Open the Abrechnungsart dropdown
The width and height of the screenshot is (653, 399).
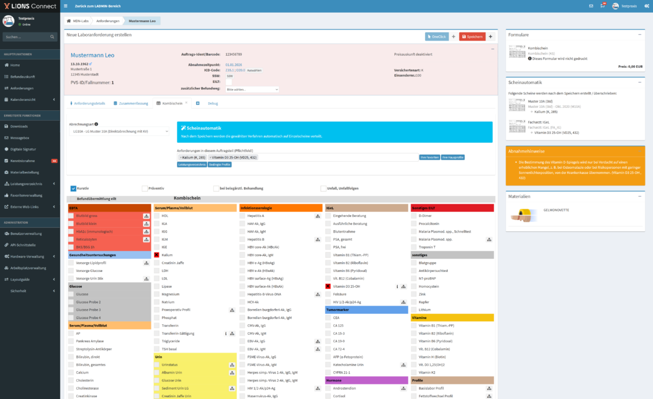click(x=118, y=132)
